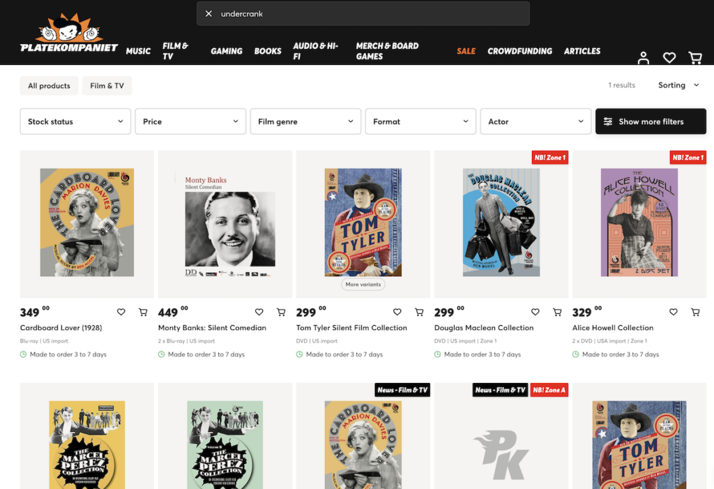Expand the Film genre filter dropdown
The width and height of the screenshot is (714, 489).
tap(305, 121)
